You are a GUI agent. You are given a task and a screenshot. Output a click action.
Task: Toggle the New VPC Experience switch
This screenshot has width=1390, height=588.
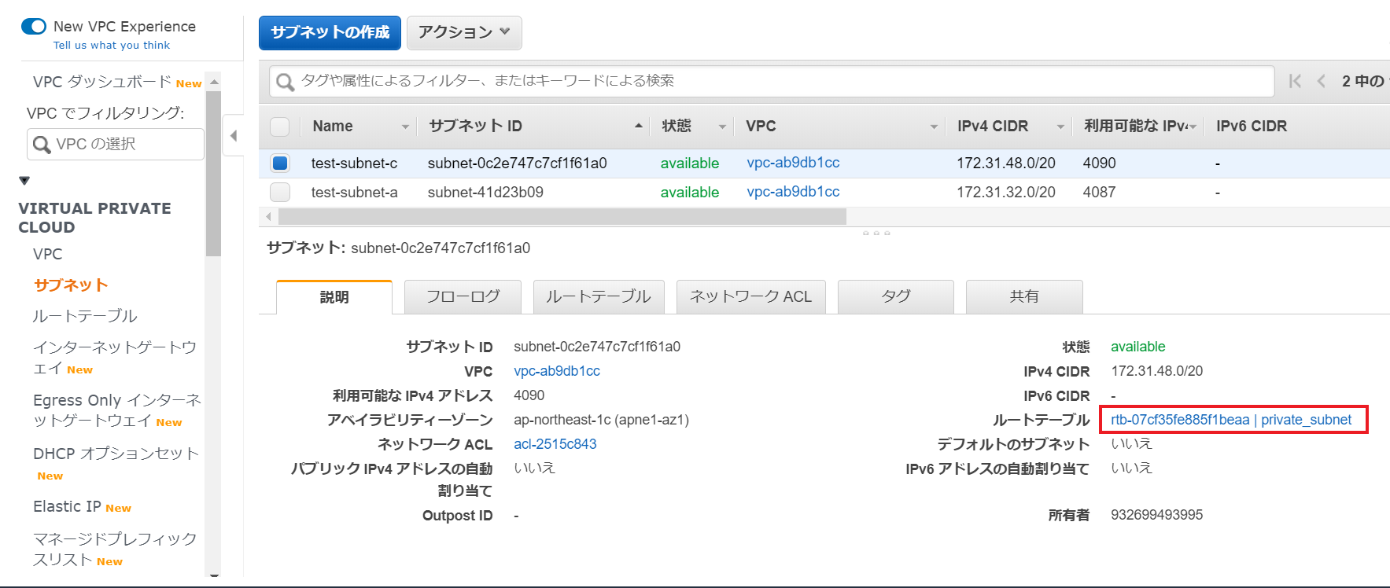click(x=34, y=26)
